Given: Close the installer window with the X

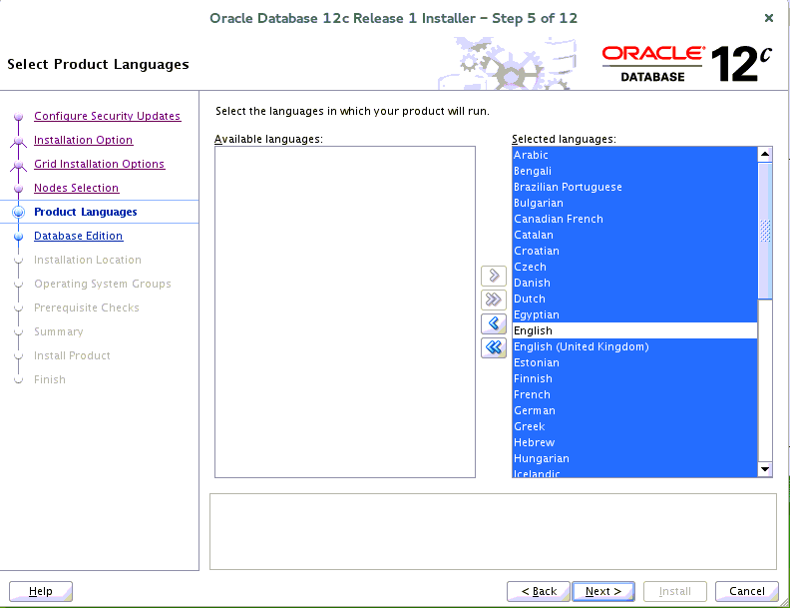Looking at the screenshot, I should [x=768, y=18].
